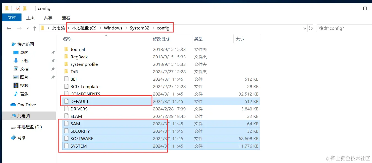
Task: Click the SOFTWARE file icon
Action: pos(66,138)
